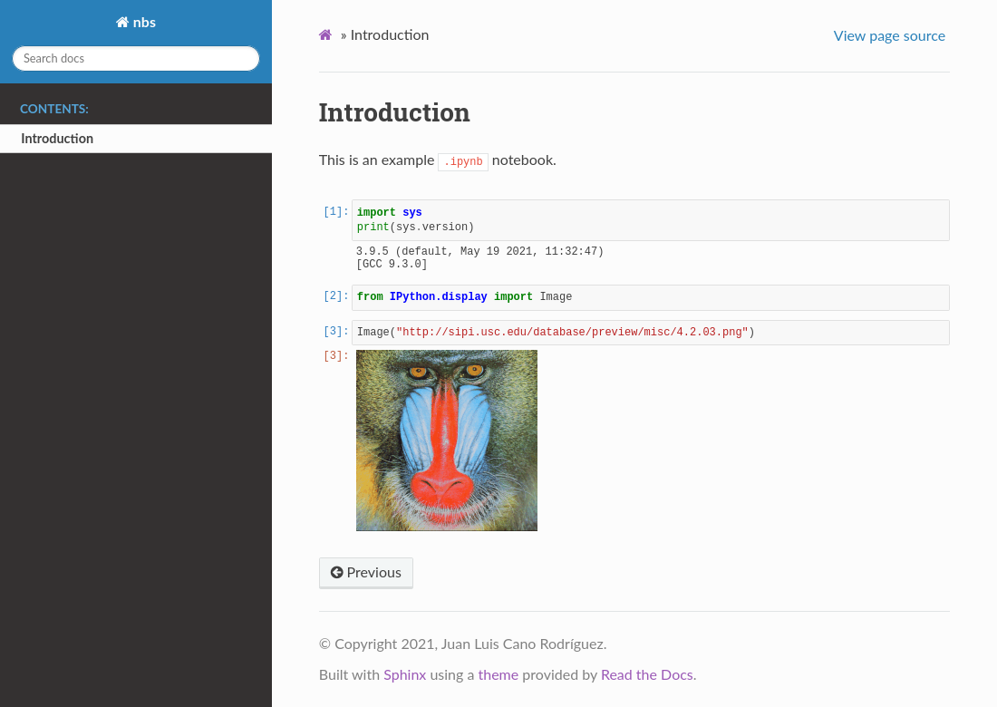The width and height of the screenshot is (997, 707).
Task: Click the .ipynb inline code label
Action: (463, 161)
